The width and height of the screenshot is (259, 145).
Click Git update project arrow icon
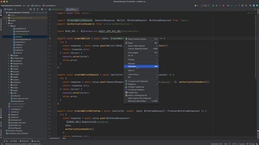click(232, 6)
